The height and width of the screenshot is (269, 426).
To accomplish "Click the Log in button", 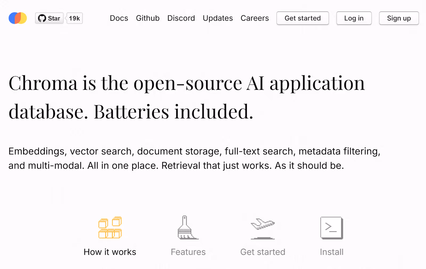I will [354, 18].
